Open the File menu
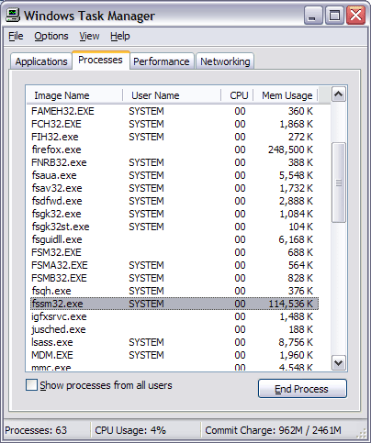 point(16,36)
